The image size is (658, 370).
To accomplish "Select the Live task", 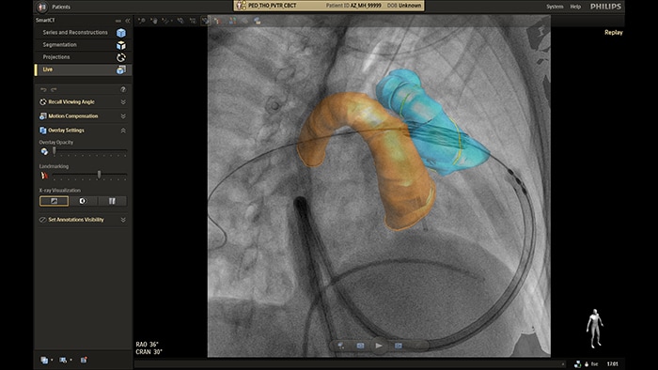I will point(83,70).
